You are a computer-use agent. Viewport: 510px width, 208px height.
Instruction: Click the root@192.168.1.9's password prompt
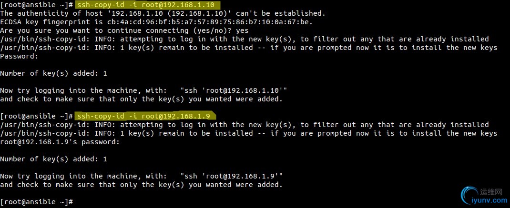click(60, 142)
